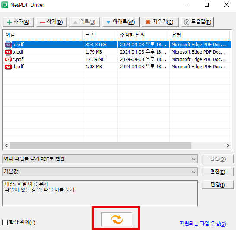Click the PDF icon next to b.pdf
This screenshot has height=230, width=236.
point(8,52)
